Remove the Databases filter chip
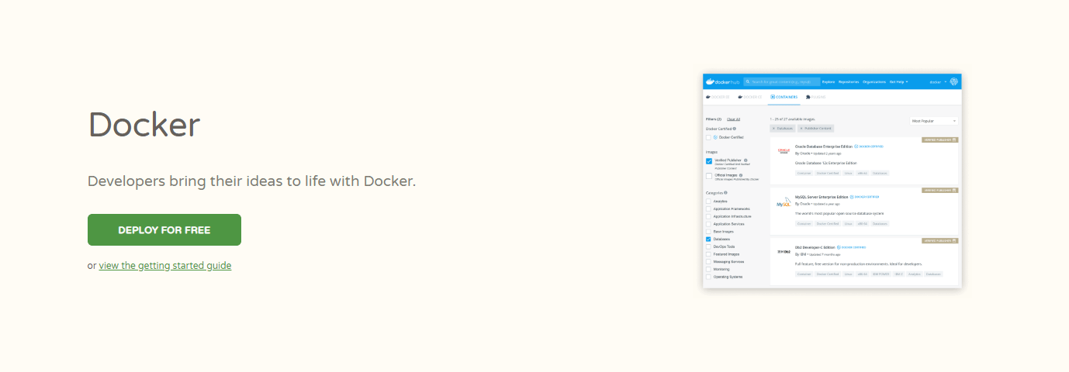 (773, 128)
